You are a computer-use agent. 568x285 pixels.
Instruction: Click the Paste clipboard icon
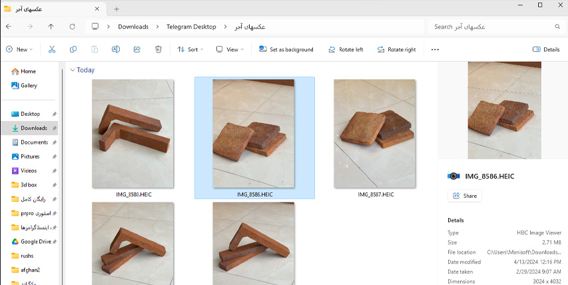[95, 49]
